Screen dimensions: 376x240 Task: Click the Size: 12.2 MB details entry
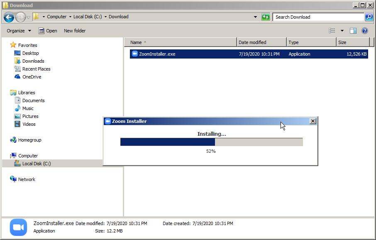pos(109,231)
